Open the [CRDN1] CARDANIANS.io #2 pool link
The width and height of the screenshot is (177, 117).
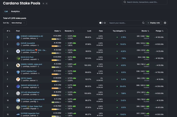pos(32,36)
